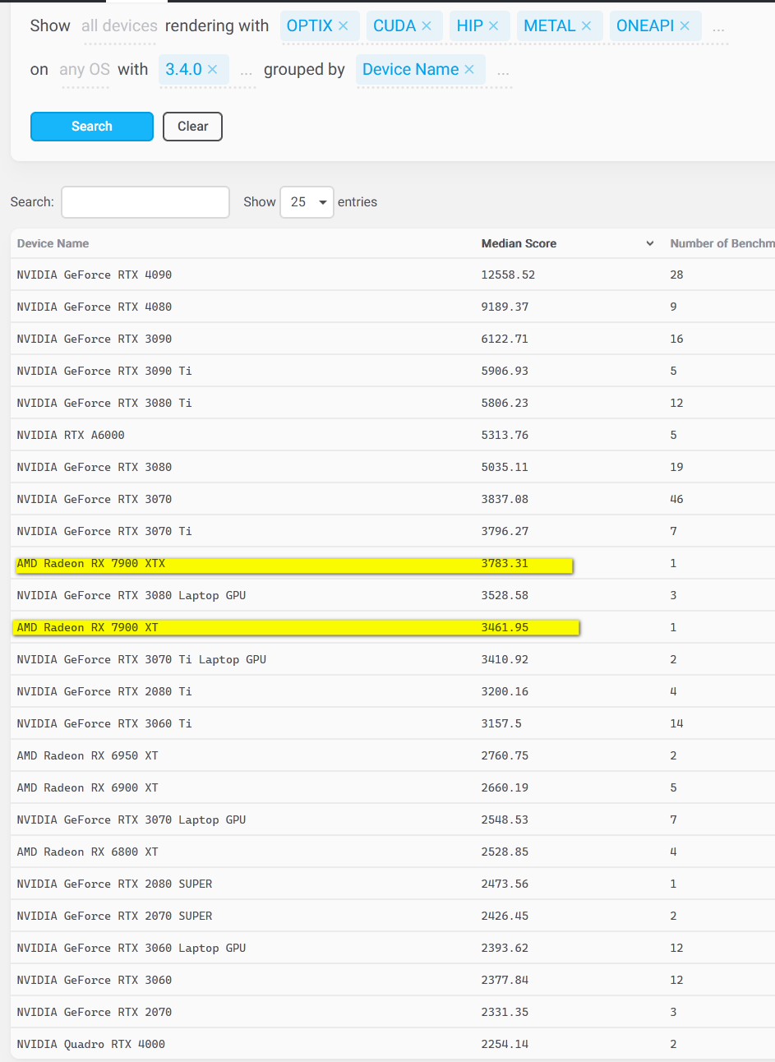
Task: Sort by Device Name column header
Action: point(53,243)
